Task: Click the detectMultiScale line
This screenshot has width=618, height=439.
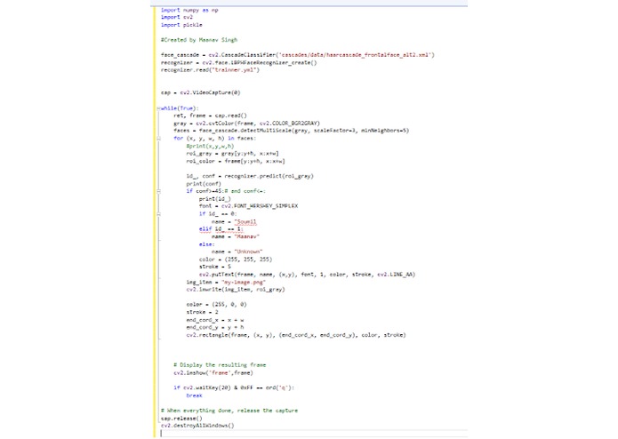Action: pyautogui.click(x=292, y=131)
